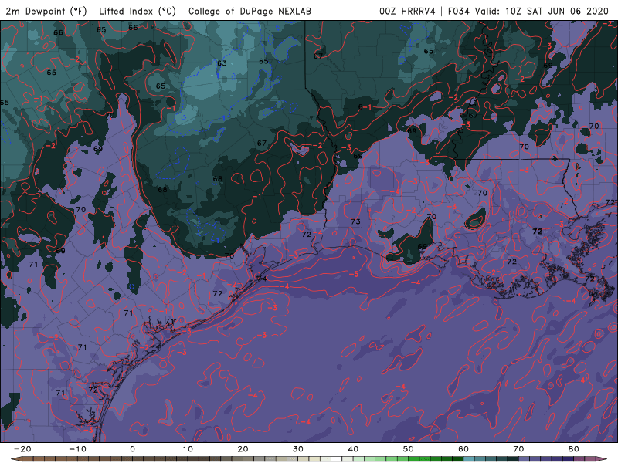Click the 63 dewpoint value on map
618x463 pixels.
point(222,63)
